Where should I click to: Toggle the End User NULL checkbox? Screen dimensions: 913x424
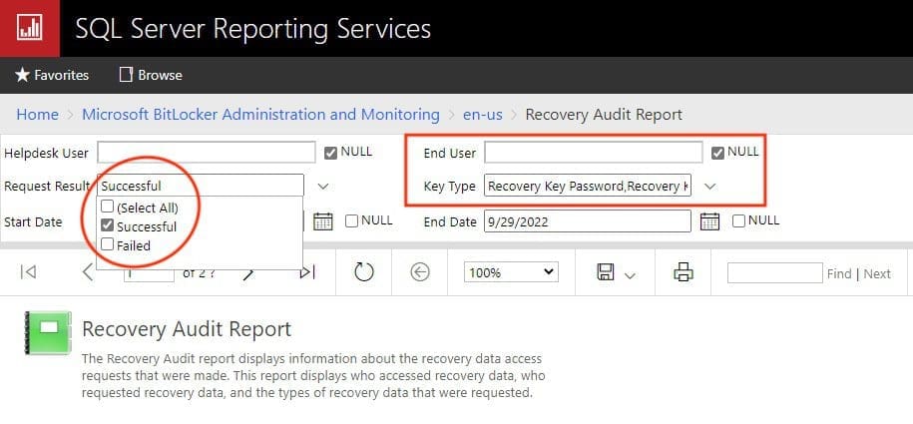coord(718,153)
